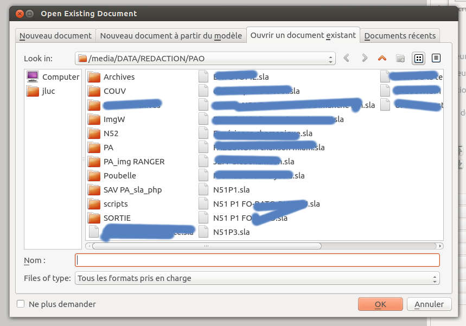Viewport: 466px width, 326px height.
Task: Click the Forward navigation arrow icon
Action: coord(365,58)
